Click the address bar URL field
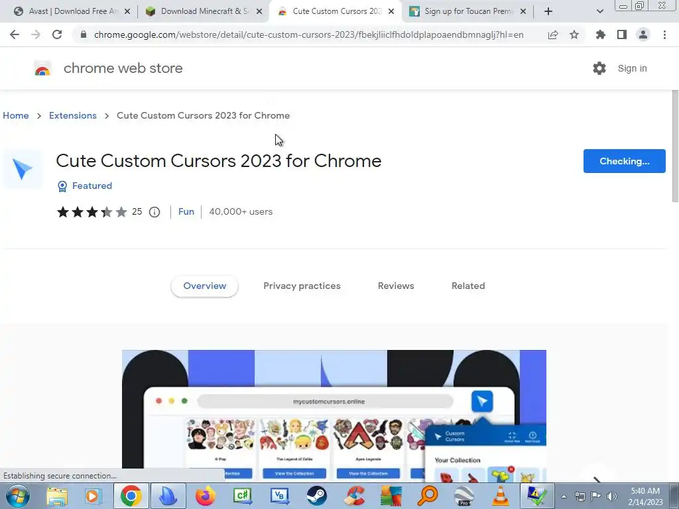 308,34
